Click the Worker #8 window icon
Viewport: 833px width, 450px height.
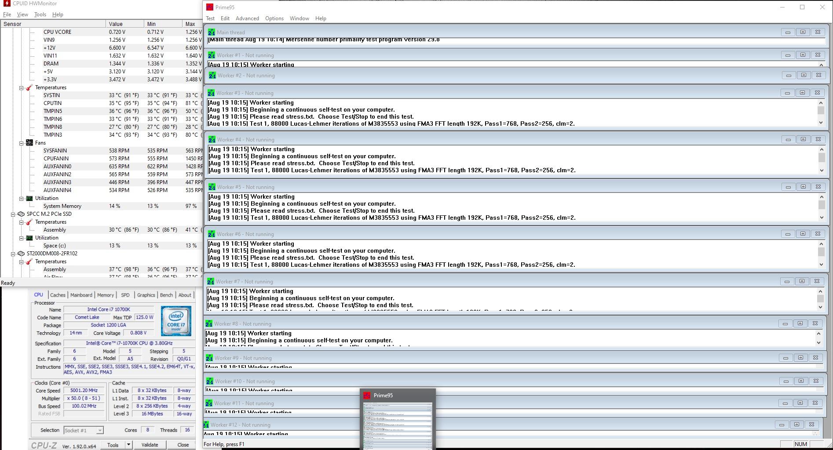pos(208,323)
